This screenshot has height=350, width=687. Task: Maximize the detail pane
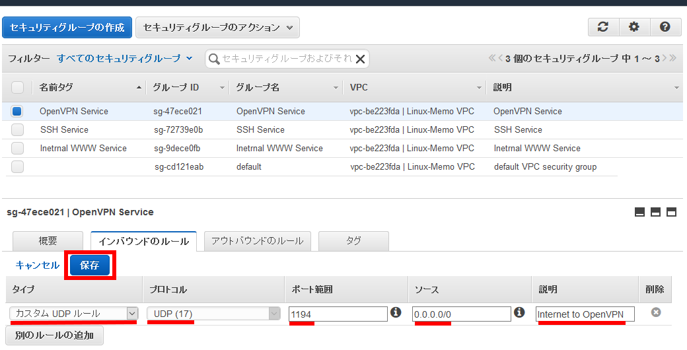[671, 213]
